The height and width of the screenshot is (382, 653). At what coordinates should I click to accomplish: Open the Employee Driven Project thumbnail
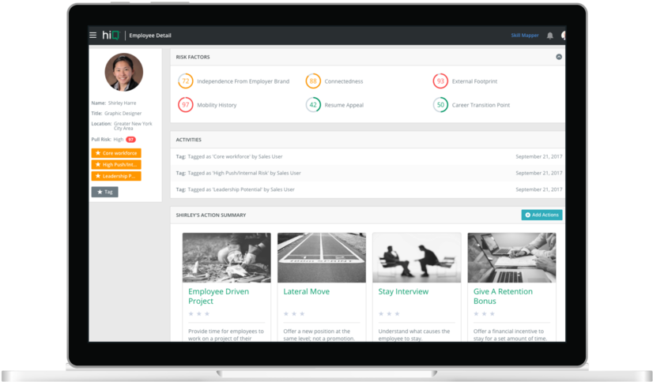pyautogui.click(x=226, y=257)
